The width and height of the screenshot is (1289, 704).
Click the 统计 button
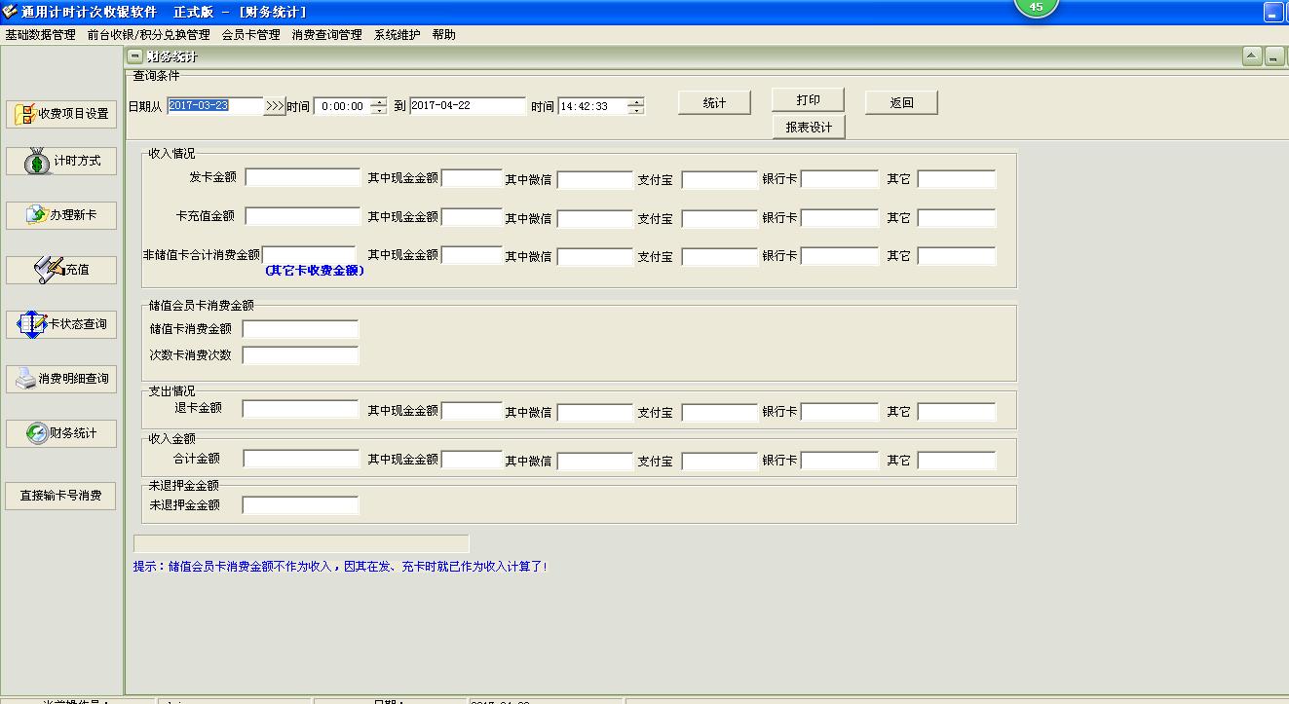tap(715, 103)
